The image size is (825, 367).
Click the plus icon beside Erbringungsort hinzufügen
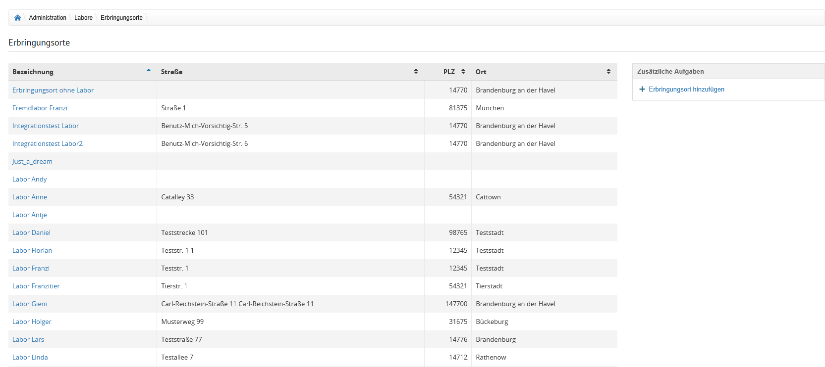[642, 90]
